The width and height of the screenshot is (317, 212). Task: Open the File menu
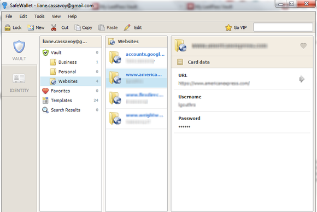[9, 16]
